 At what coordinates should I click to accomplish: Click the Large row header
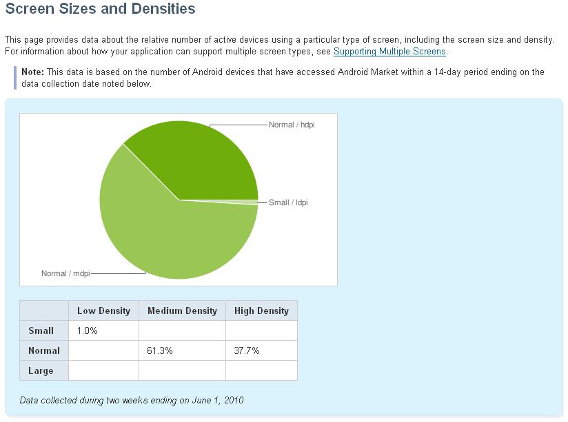point(44,370)
